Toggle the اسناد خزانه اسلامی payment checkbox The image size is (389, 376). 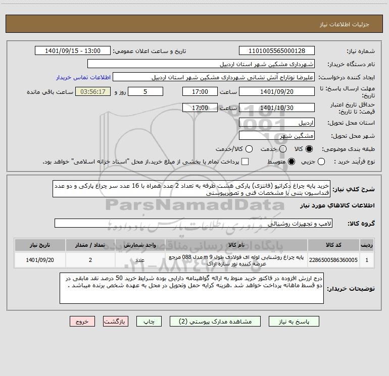pos(245,162)
